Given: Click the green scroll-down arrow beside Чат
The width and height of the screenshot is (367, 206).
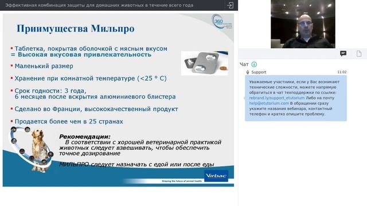Looking at the screenshot, I should click(x=254, y=64).
